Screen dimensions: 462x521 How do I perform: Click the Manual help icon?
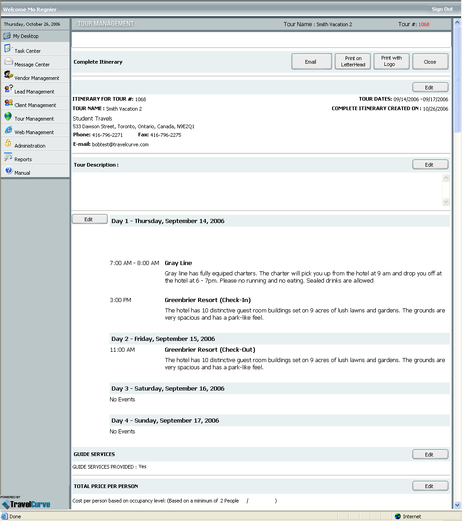point(9,170)
